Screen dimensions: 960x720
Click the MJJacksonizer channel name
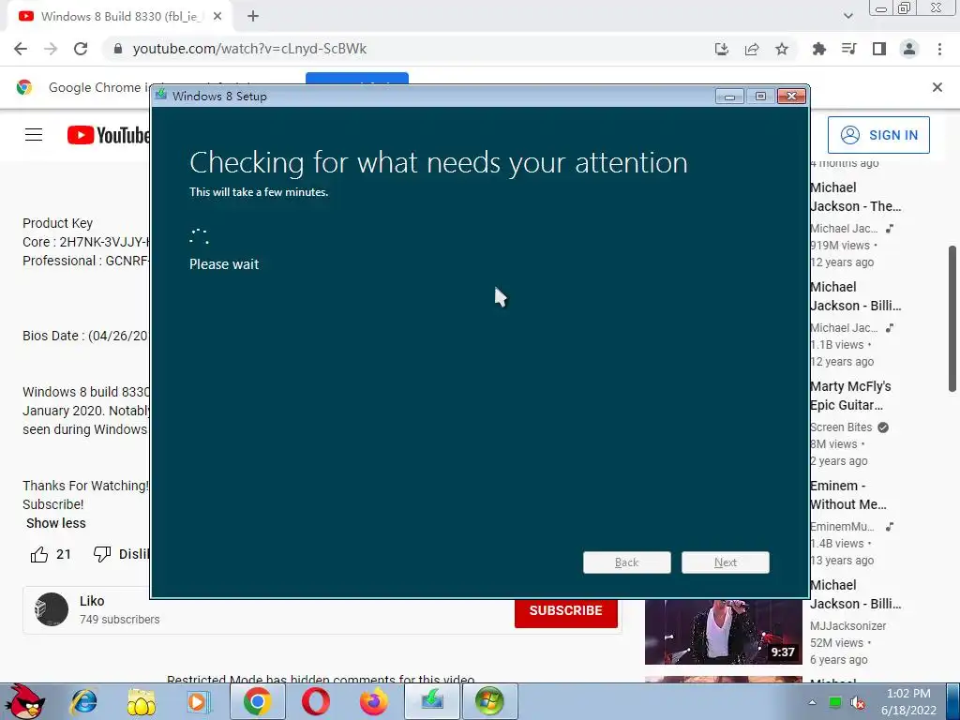coord(847,625)
